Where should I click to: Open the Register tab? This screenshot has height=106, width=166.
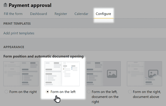click(61, 14)
